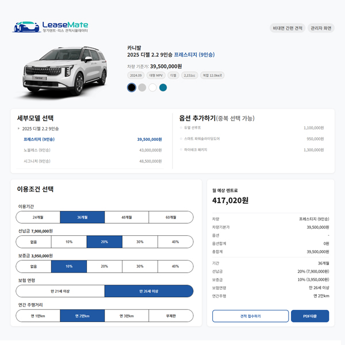Image resolution: width=345 pixels, height=345 pixels.
Task: Click the 대형 MPV spec tag
Action: (156, 75)
